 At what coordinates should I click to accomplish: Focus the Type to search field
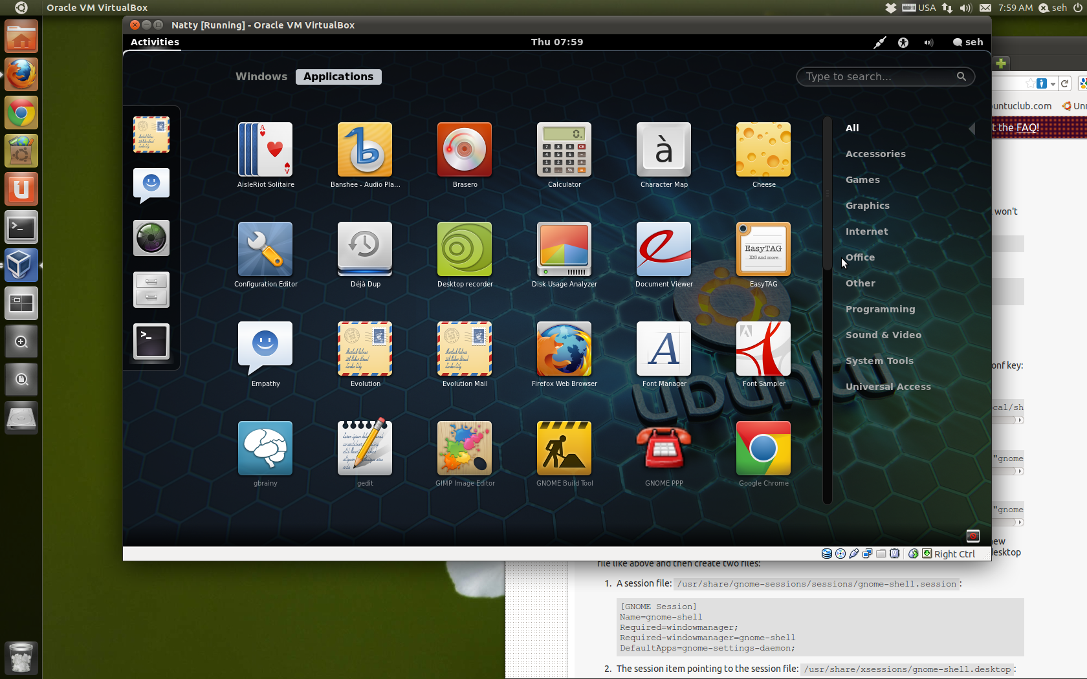[885, 77]
